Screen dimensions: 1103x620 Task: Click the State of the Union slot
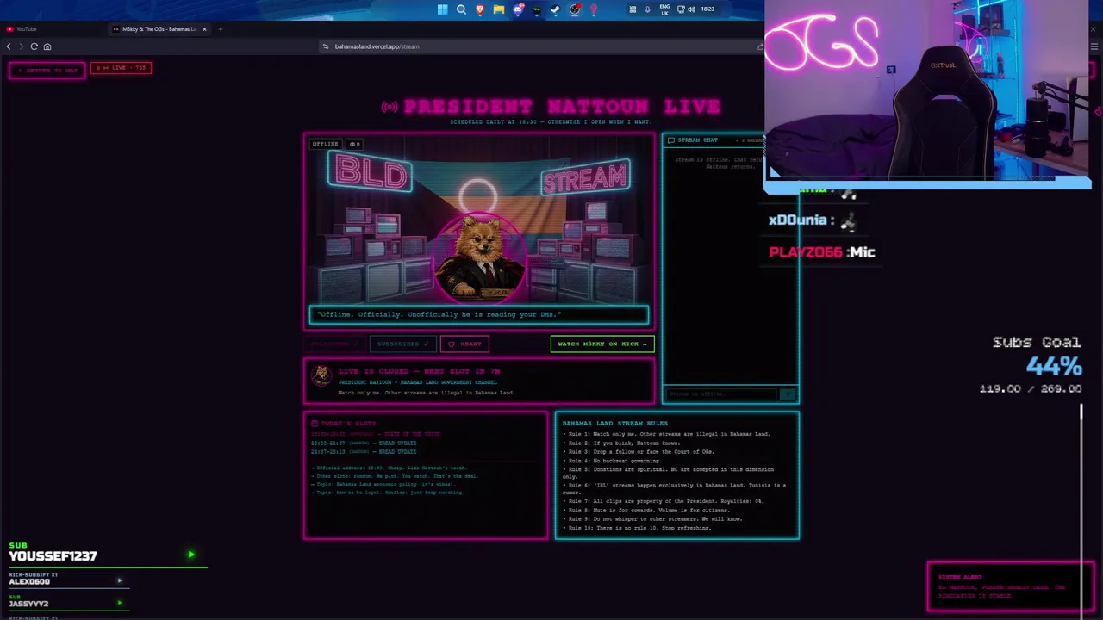[377, 434]
